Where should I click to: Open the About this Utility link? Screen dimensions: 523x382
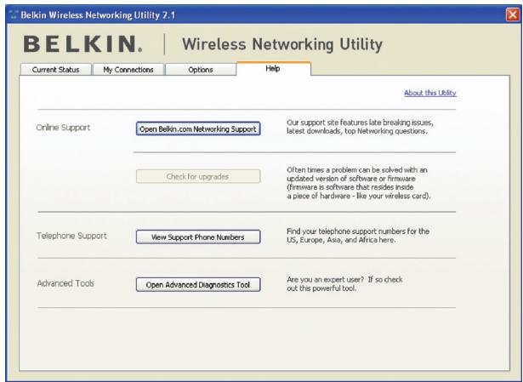(x=430, y=93)
